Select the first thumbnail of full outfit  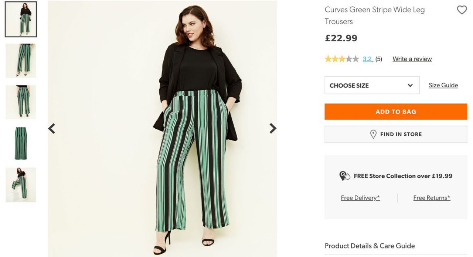[21, 20]
